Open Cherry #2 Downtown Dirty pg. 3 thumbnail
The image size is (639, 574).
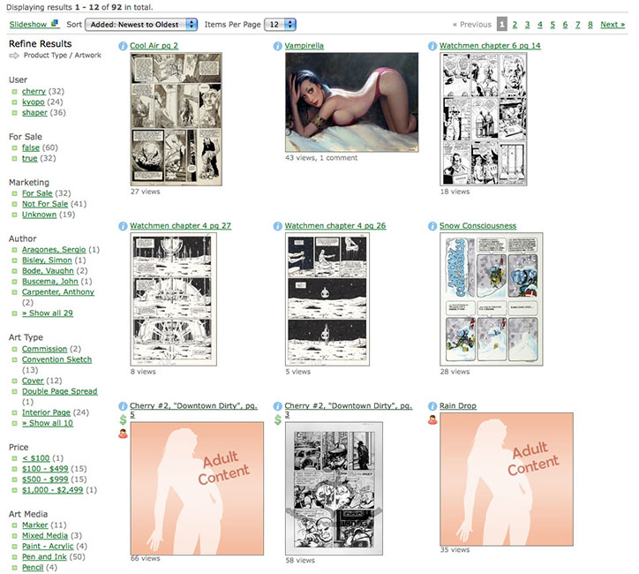pyautogui.click(x=334, y=488)
